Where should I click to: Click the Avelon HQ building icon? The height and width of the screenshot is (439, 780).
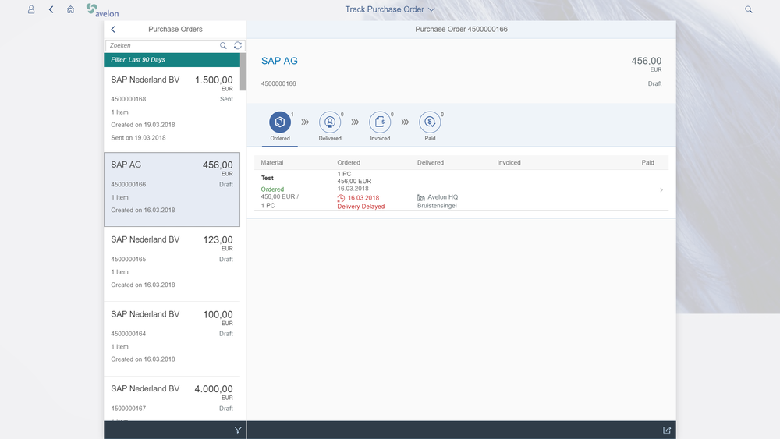421,197
